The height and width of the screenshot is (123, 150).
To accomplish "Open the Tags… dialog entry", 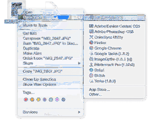I will (x=29, y=93).
